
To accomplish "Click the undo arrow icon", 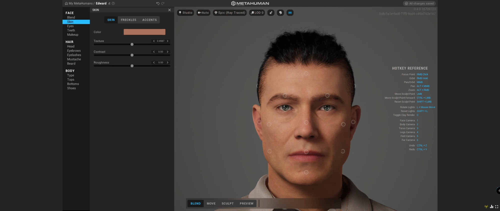I will (158, 3).
